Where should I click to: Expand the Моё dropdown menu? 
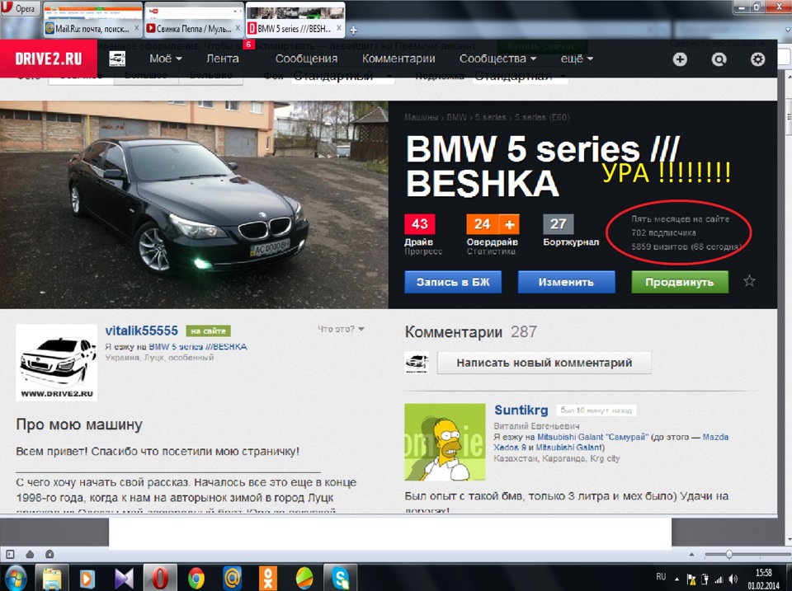(x=165, y=59)
